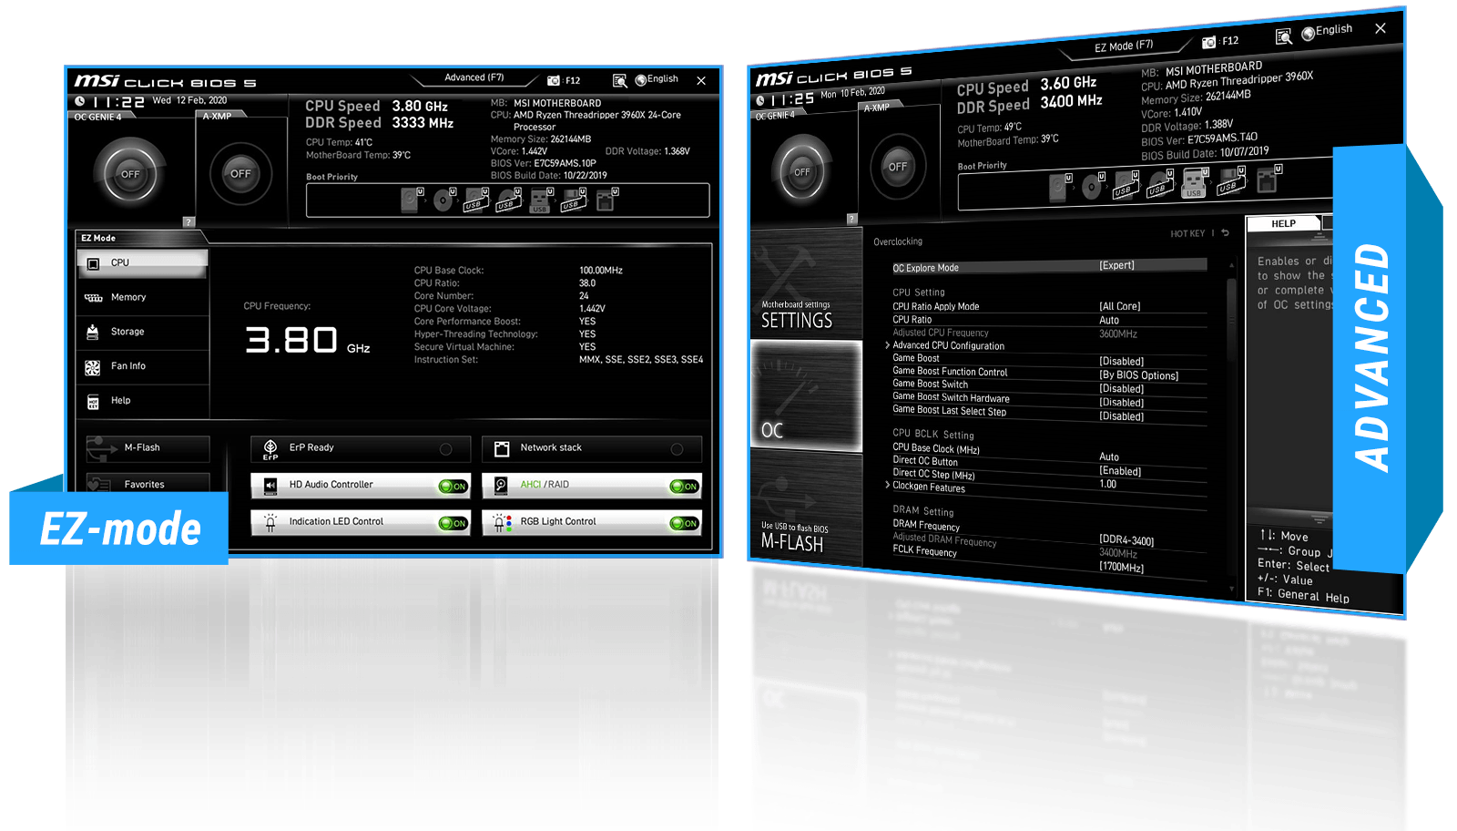Click the F12 screenshot camera icon in EZ-mode window
Viewport: 1457px width, 831px height.
553,80
